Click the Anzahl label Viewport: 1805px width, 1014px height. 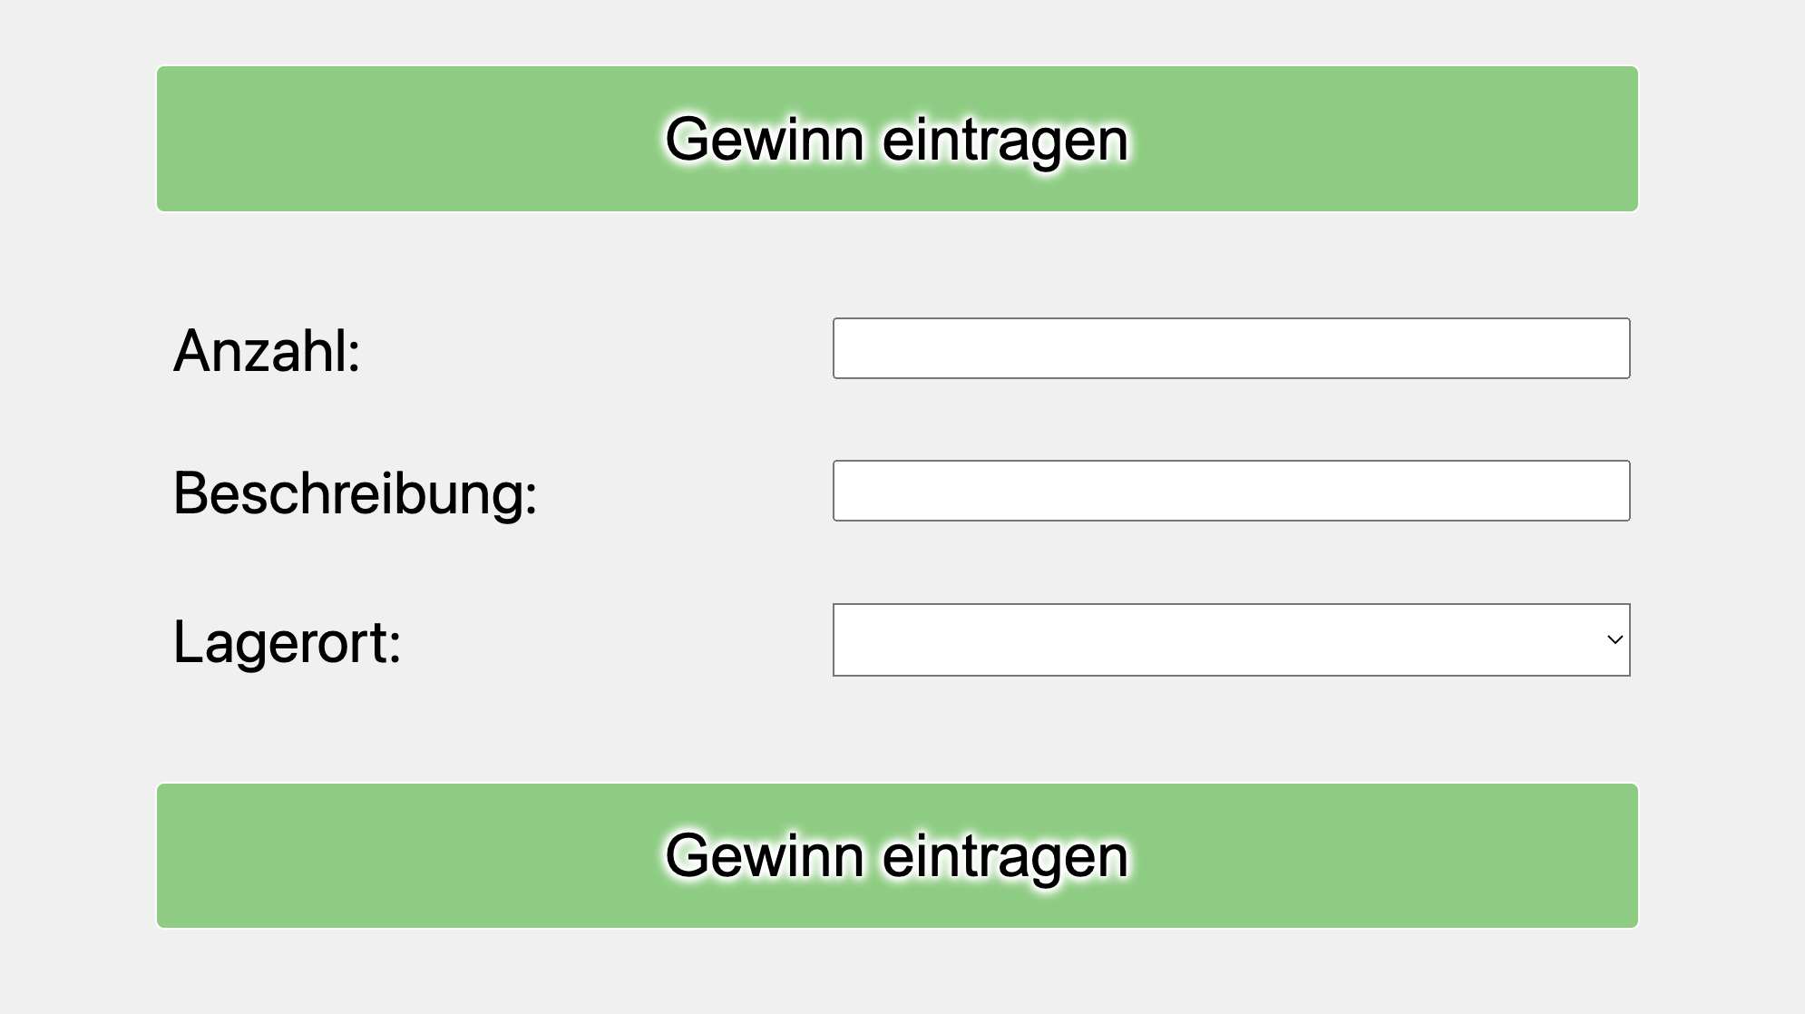267,350
